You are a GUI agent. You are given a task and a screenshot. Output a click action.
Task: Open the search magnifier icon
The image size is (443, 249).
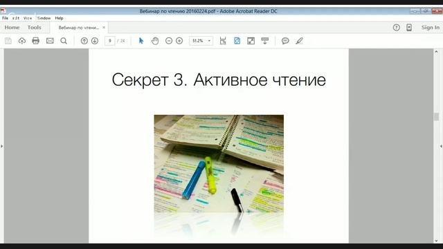pos(64,41)
